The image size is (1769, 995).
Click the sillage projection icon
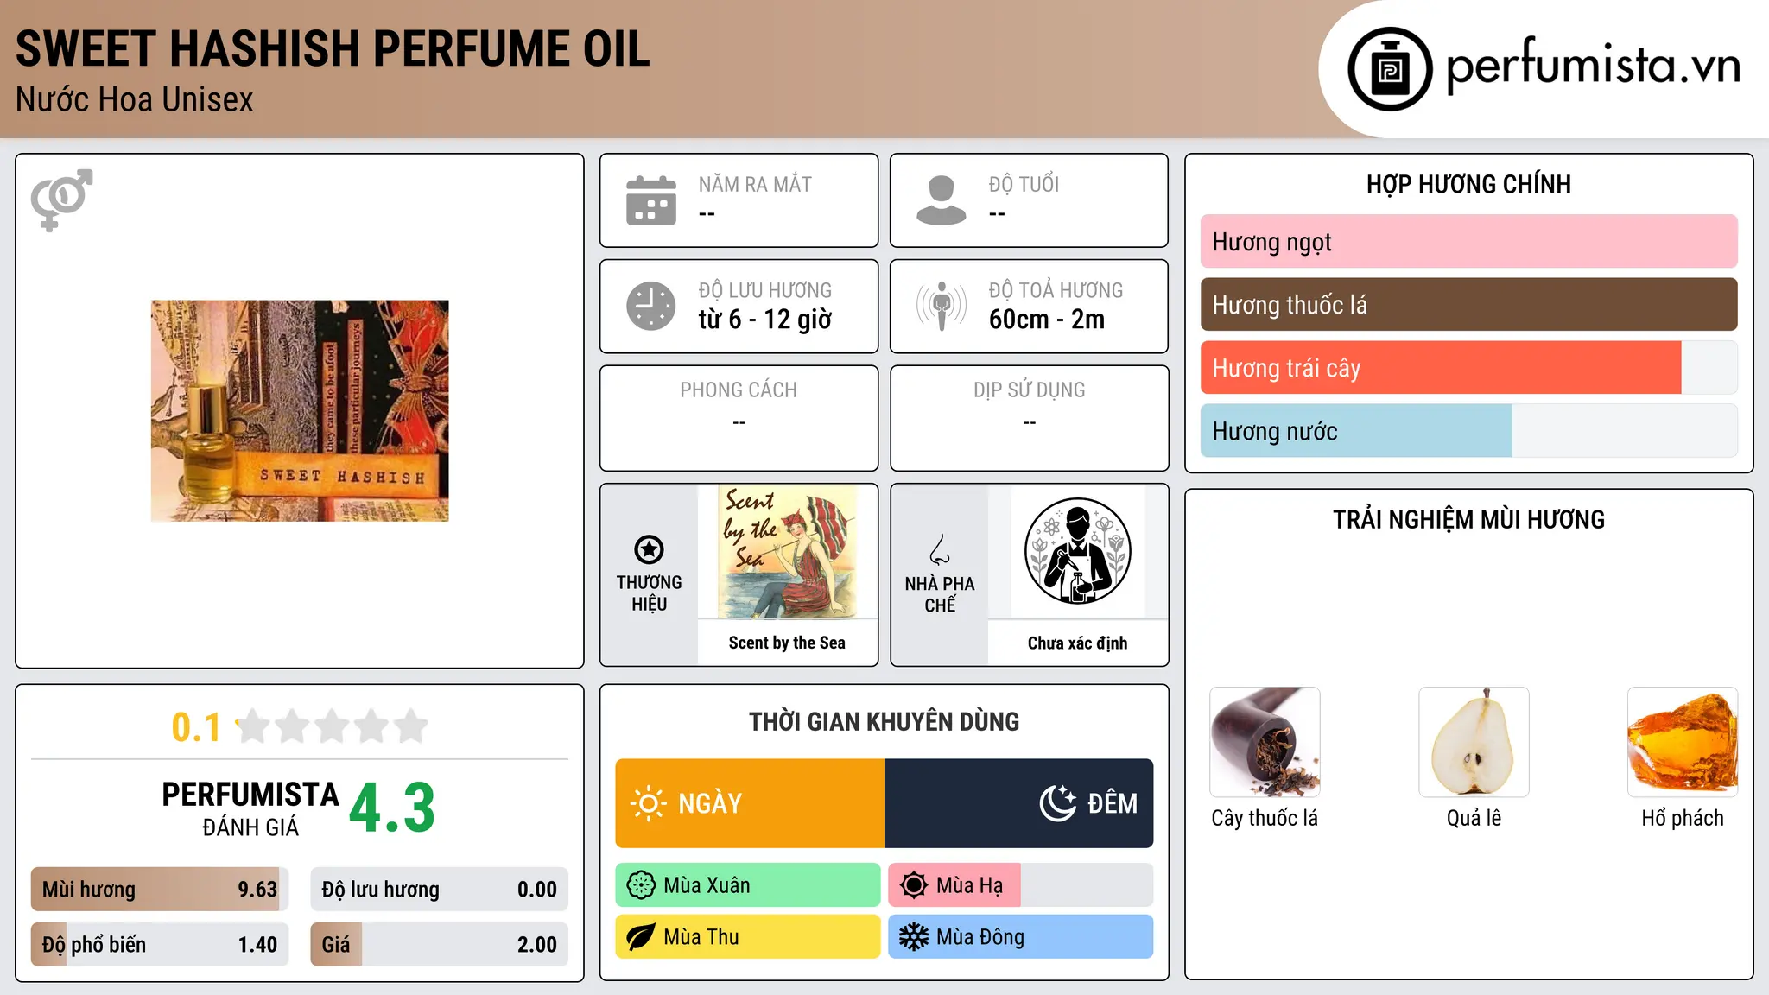point(942,306)
